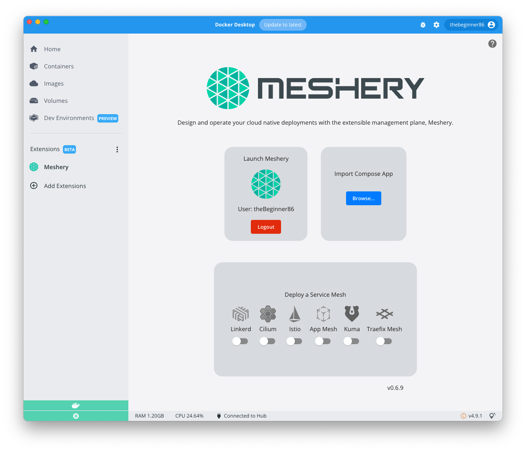Open Dev Environments preview section
This screenshot has width=526, height=452.
[x=69, y=118]
